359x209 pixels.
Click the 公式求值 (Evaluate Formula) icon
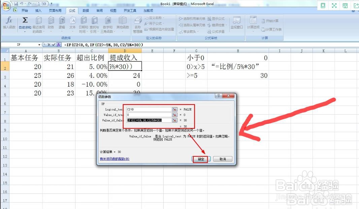coord(218,31)
